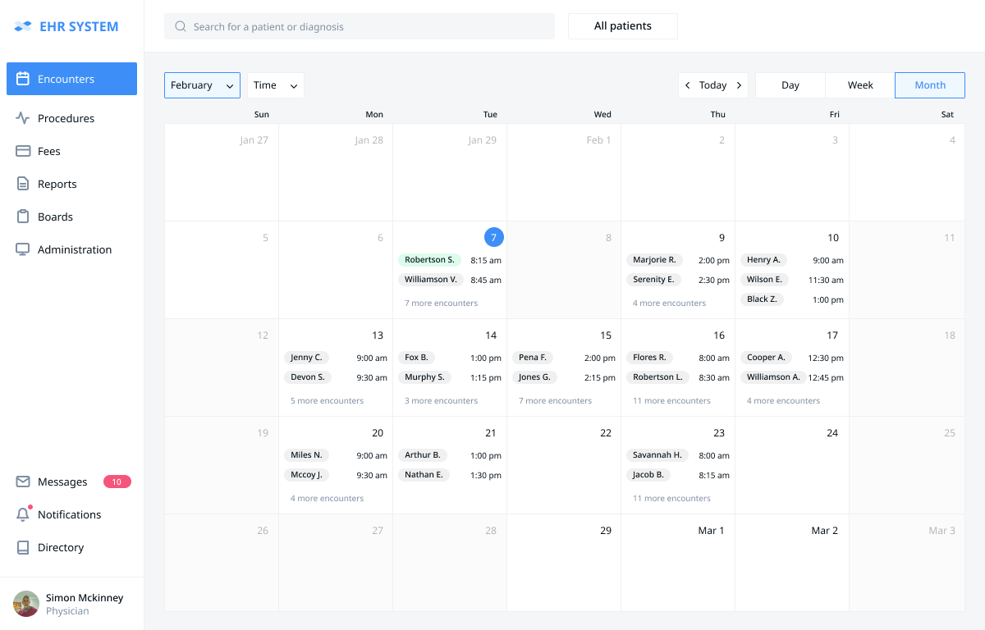Switch to Month view
This screenshot has width=985, height=630.
tap(930, 85)
